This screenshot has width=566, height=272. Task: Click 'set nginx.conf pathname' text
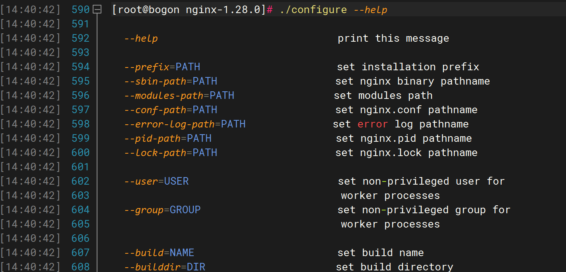tap(407, 110)
